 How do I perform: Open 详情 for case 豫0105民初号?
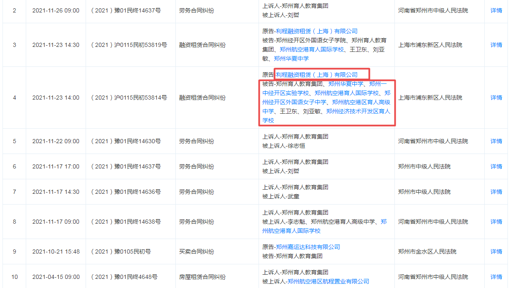[x=496, y=251]
